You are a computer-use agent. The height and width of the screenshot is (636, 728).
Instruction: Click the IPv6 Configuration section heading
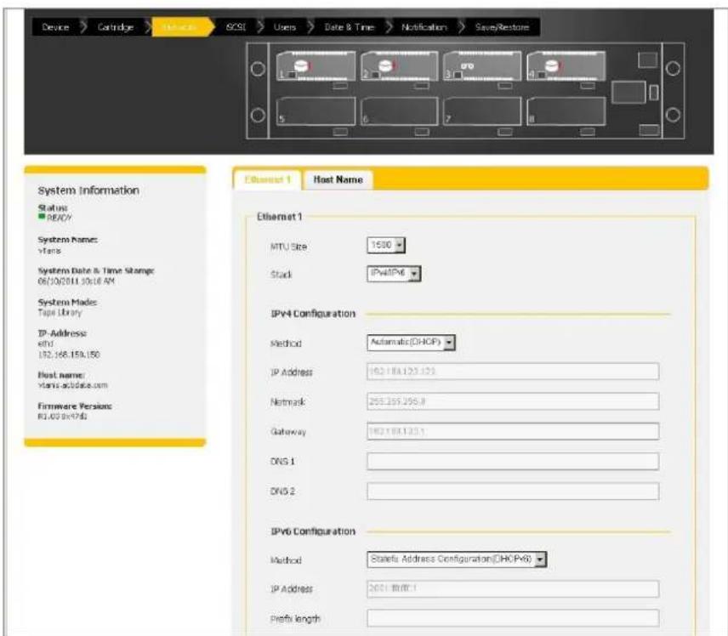313,531
